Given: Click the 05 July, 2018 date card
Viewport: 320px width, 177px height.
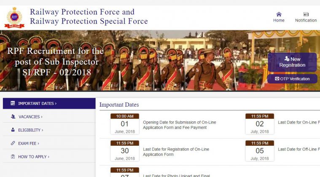Looking at the screenshot, I should pos(260,151).
